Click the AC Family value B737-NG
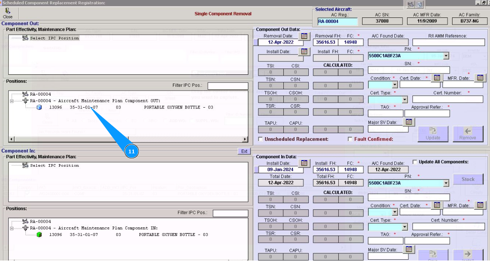The width and height of the screenshot is (490, 263). (469, 21)
